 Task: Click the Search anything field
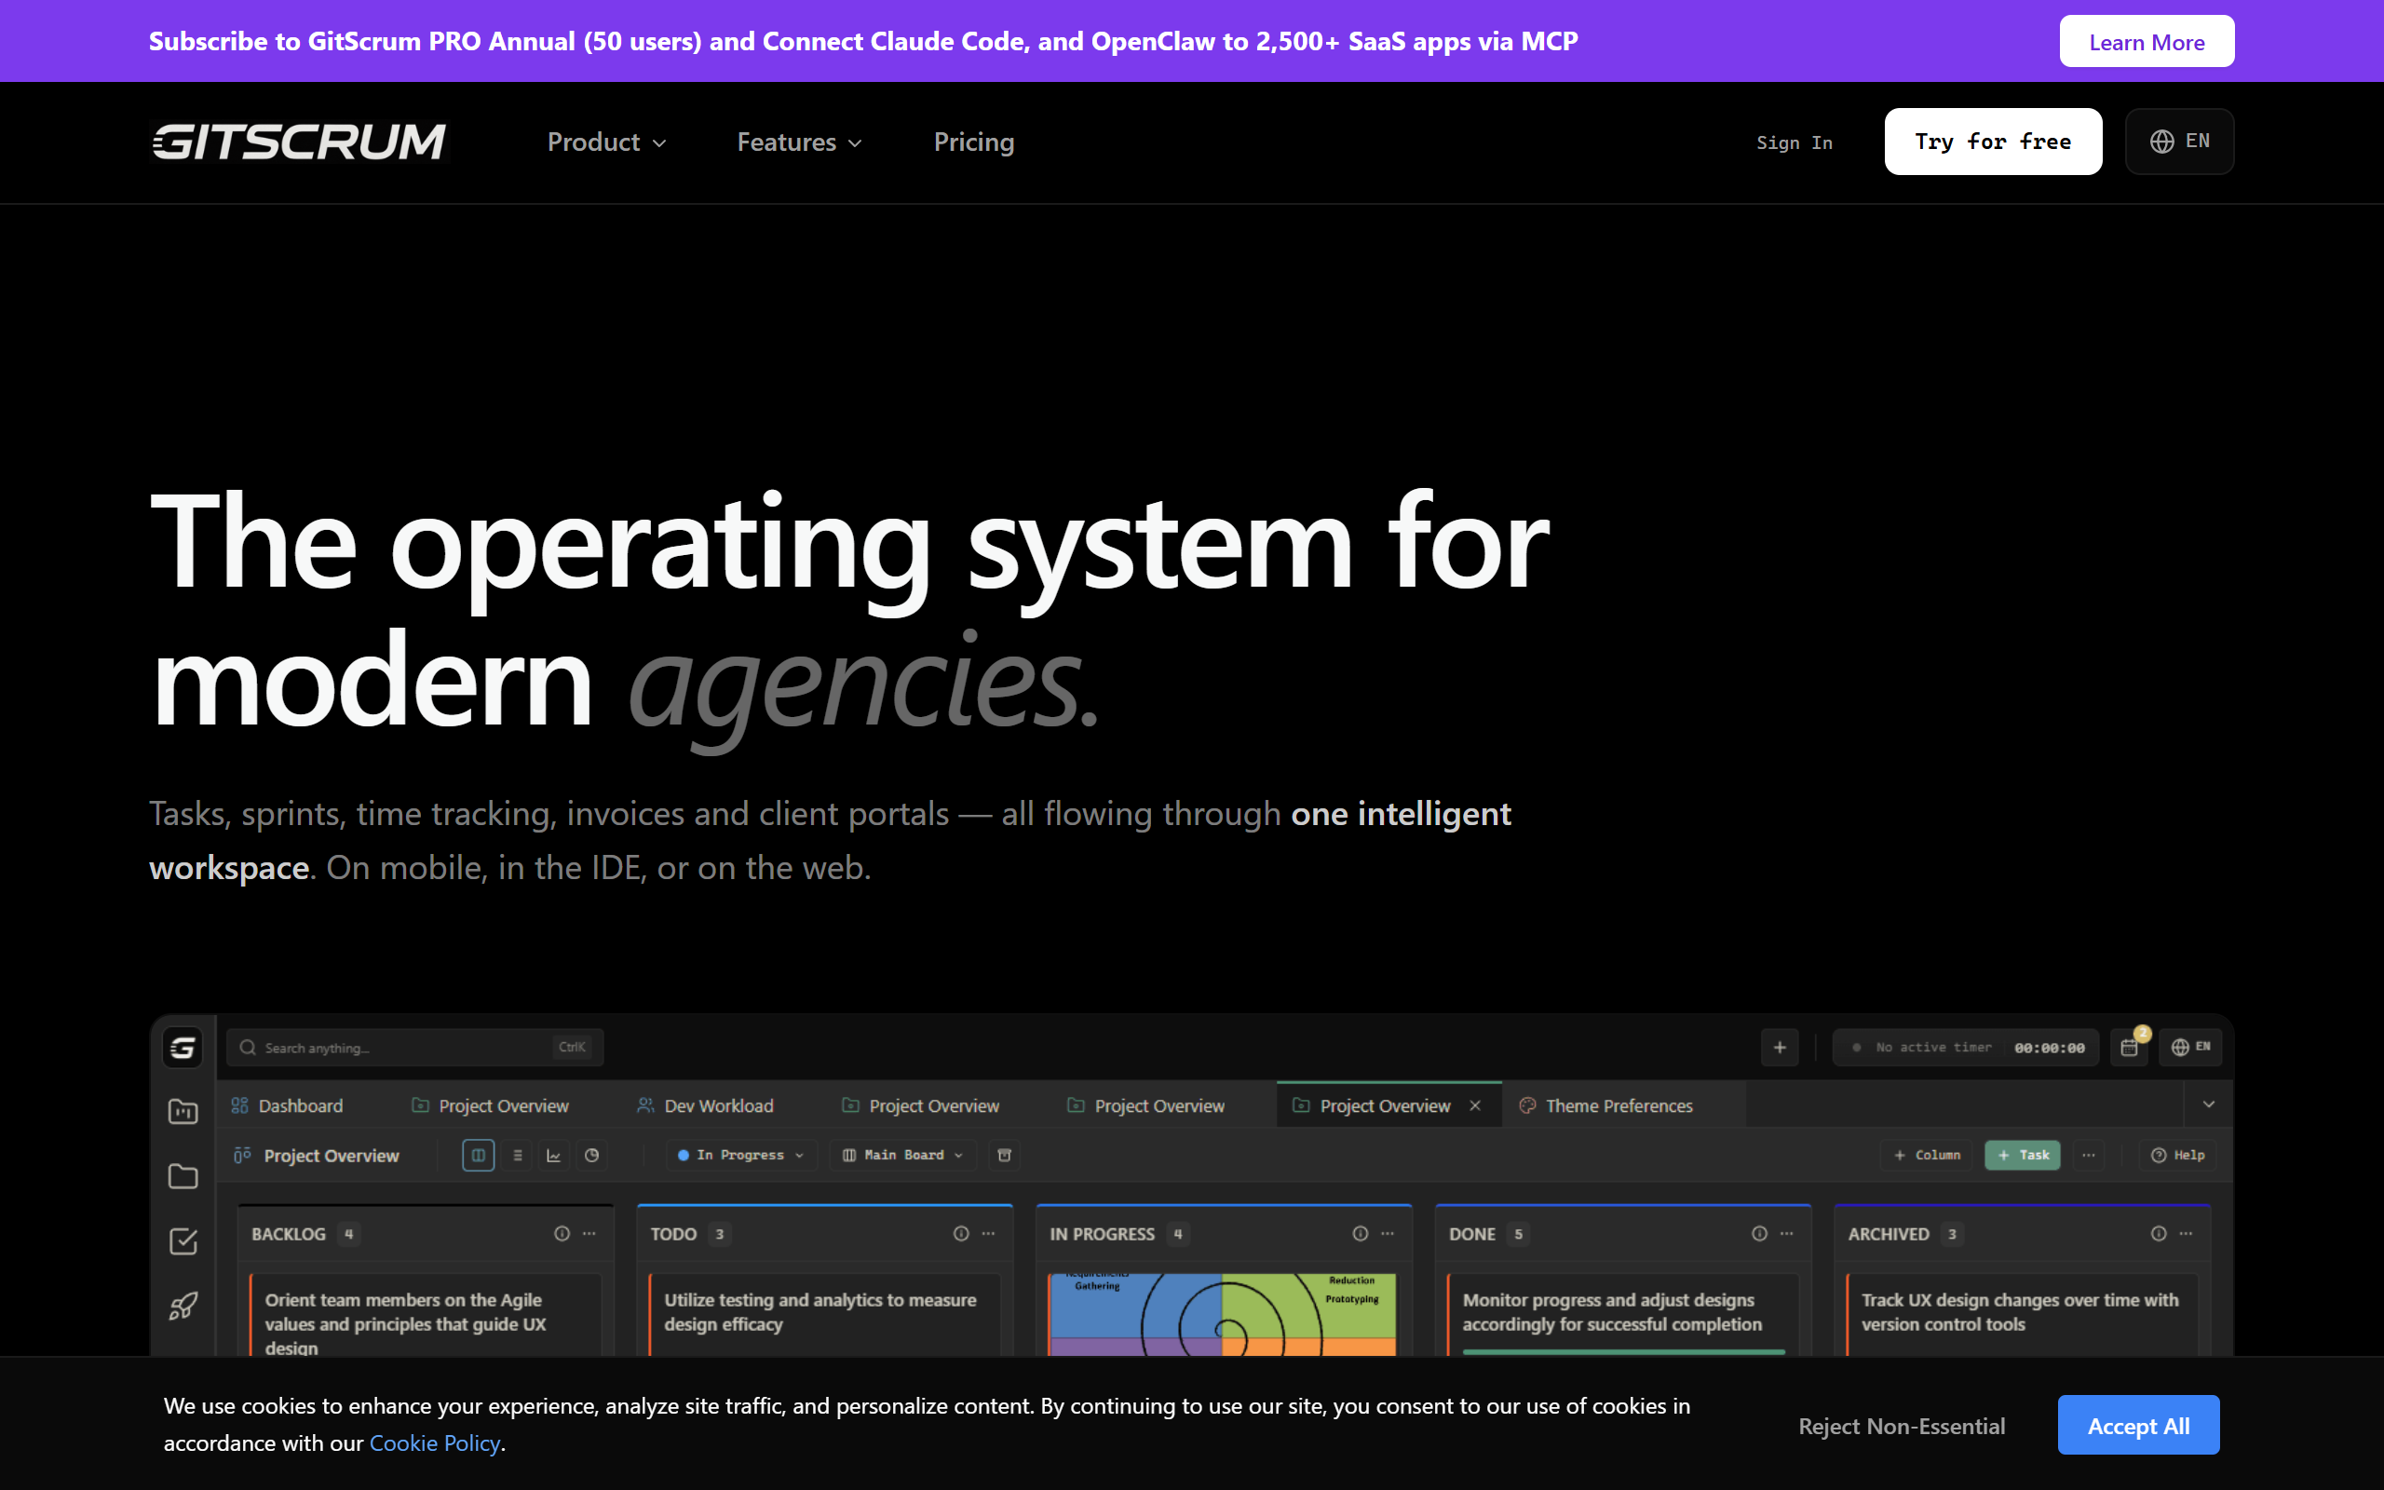tap(414, 1048)
